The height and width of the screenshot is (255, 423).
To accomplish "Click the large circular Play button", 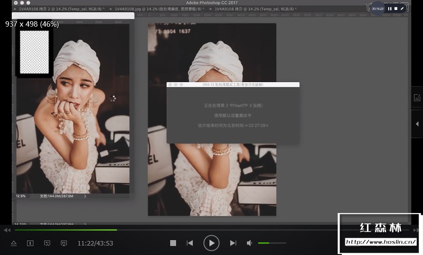I will coord(211,243).
